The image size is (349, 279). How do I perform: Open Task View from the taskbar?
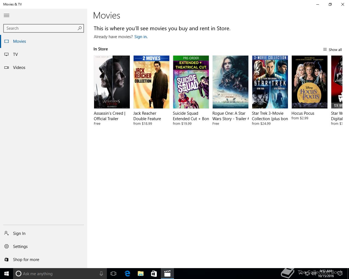tap(113, 274)
